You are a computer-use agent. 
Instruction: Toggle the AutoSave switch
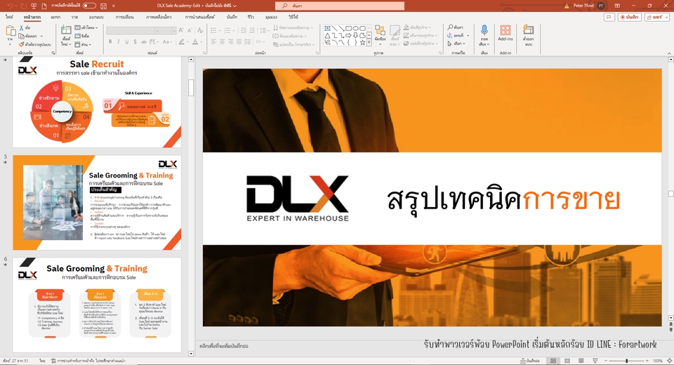[89, 6]
